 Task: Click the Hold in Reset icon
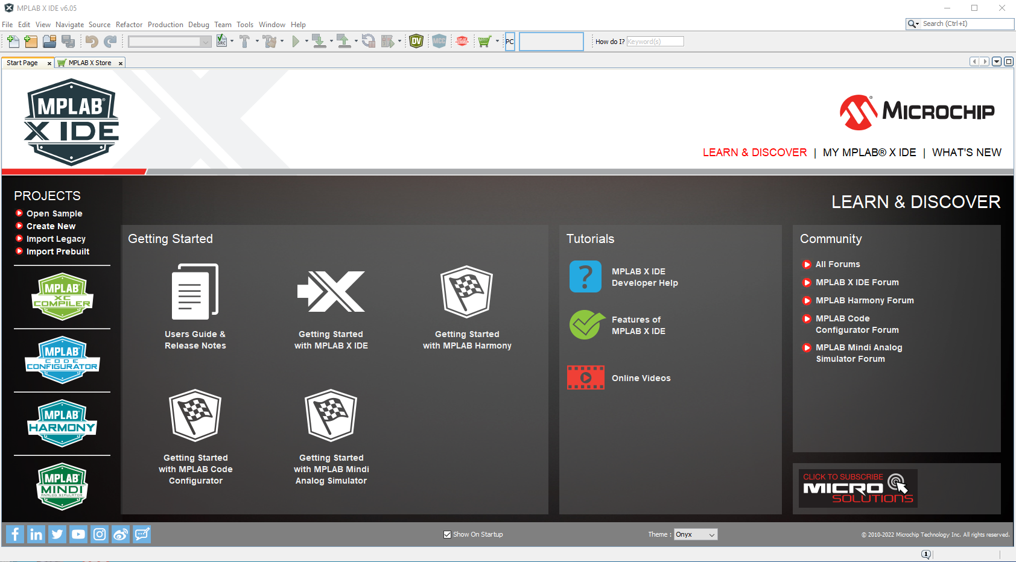[368, 42]
